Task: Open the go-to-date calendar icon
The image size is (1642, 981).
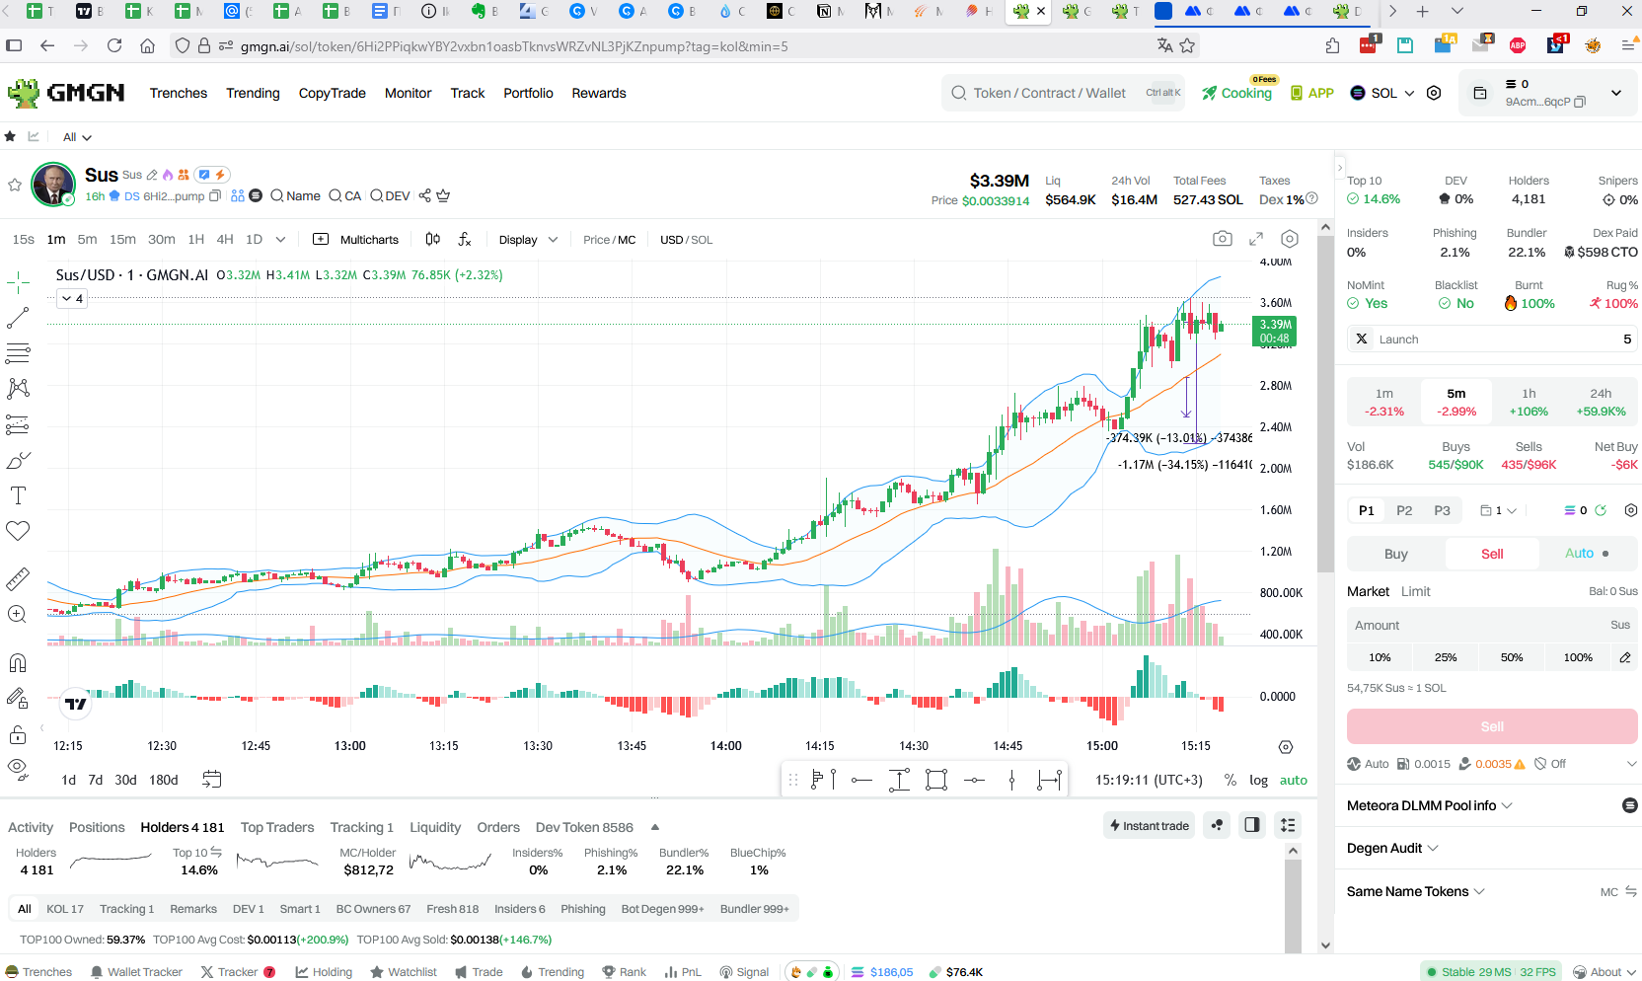Action: 212,780
